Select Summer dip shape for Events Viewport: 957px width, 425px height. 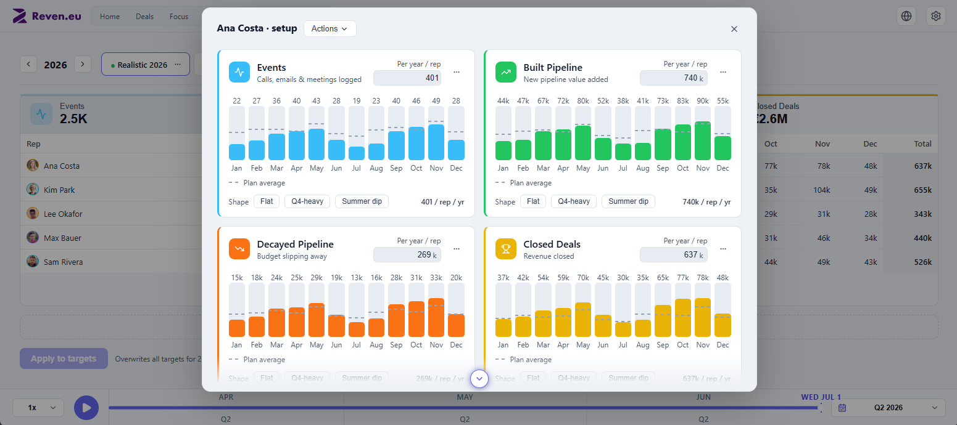(x=362, y=201)
